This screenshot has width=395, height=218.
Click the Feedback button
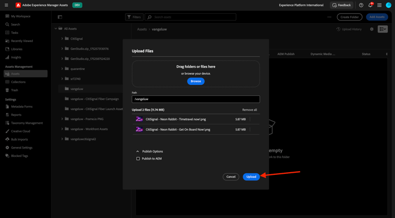click(x=342, y=5)
